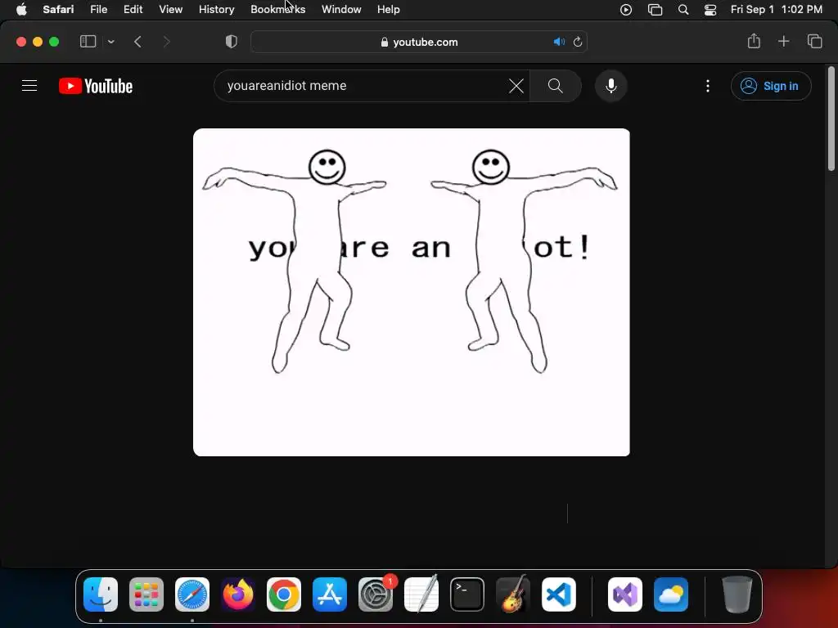Show the tab overview
The width and height of the screenshot is (838, 628).
814,41
